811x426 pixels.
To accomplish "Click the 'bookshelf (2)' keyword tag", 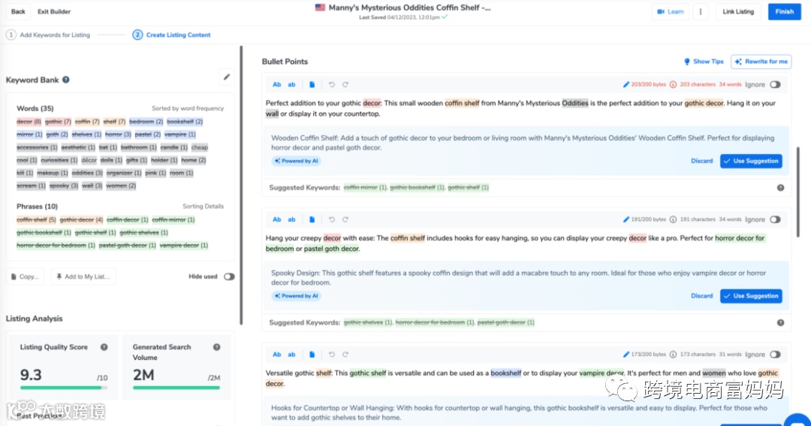I will (185, 122).
